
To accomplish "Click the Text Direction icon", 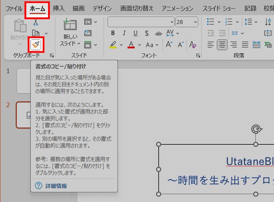I will 268,22.
